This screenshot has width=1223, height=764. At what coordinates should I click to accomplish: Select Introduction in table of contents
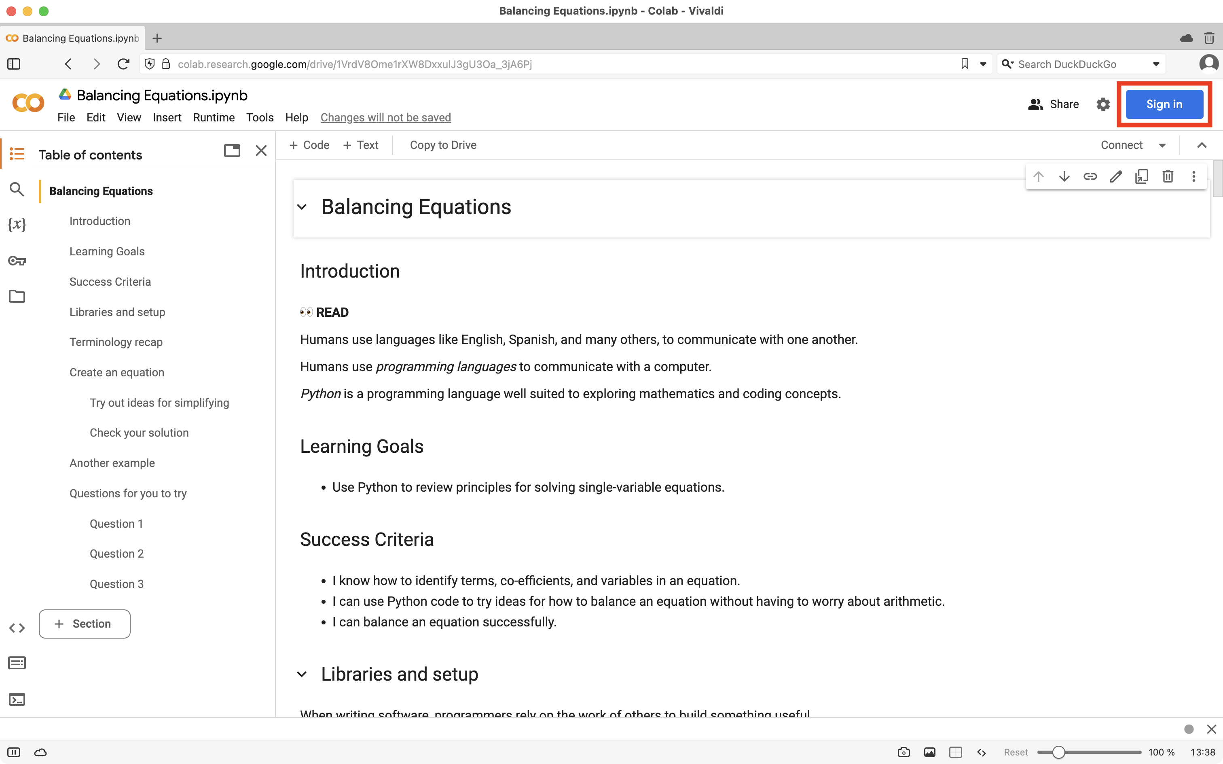click(99, 221)
